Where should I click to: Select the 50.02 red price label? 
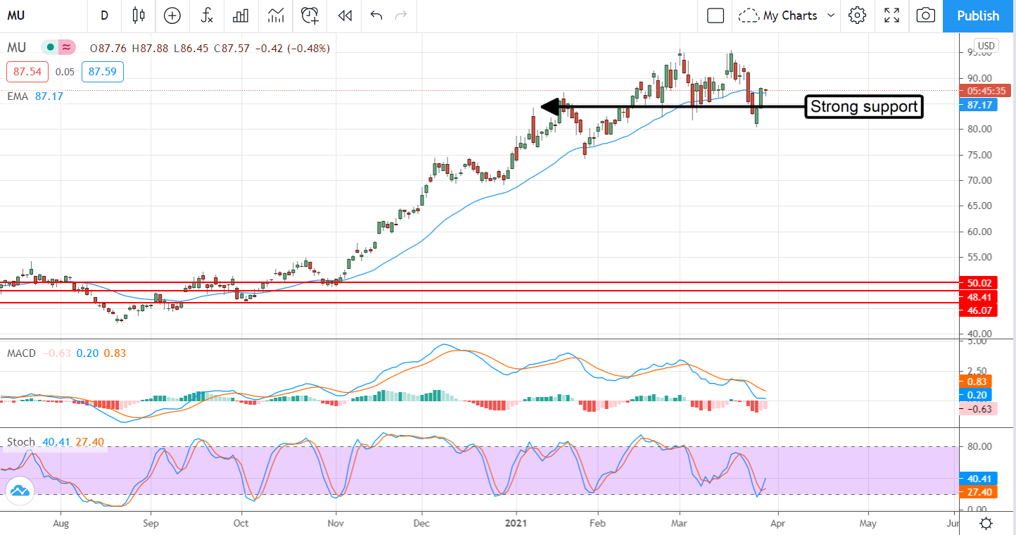pyautogui.click(x=979, y=283)
